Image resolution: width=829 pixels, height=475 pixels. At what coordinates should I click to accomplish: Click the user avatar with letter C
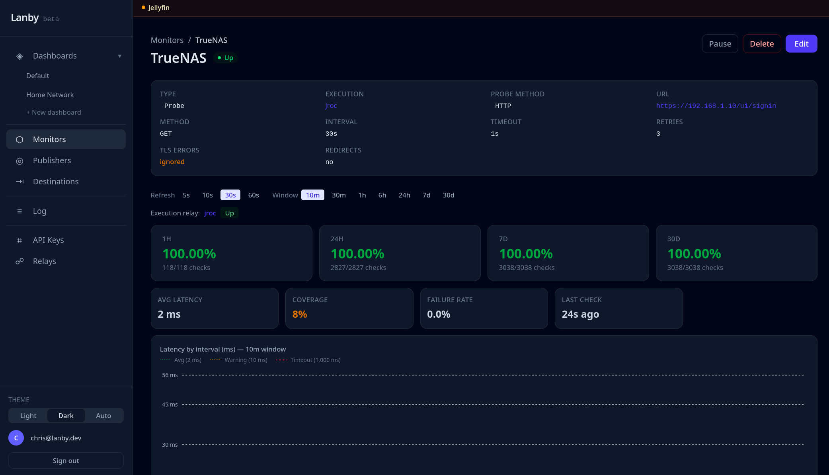click(16, 438)
